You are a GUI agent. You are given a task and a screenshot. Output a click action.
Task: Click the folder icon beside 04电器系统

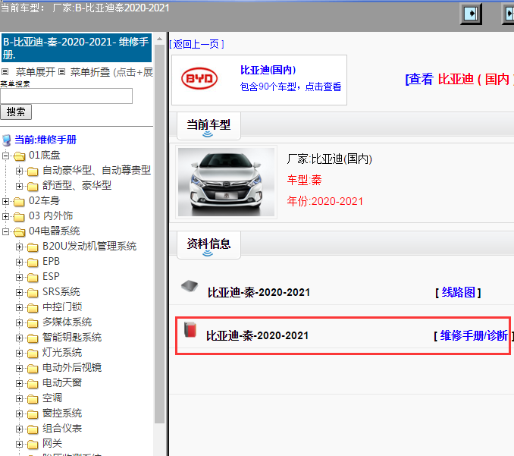pos(20,232)
